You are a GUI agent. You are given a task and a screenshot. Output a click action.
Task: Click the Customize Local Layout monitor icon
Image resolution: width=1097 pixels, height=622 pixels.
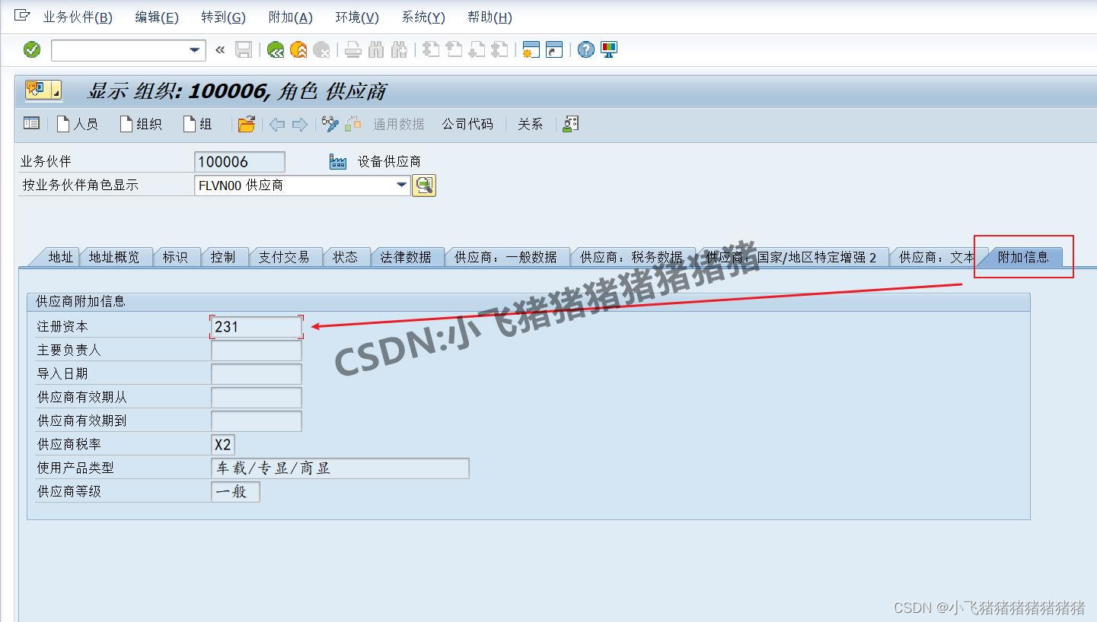(609, 50)
